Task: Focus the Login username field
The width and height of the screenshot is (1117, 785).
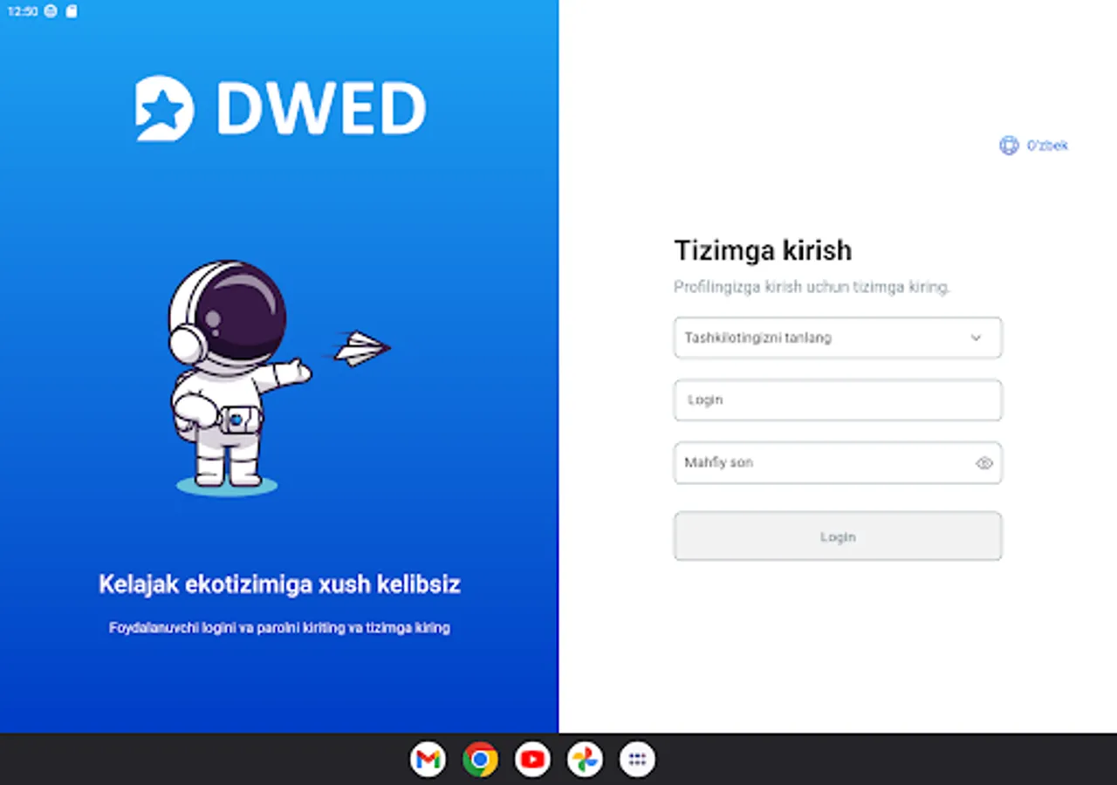Action: point(838,400)
